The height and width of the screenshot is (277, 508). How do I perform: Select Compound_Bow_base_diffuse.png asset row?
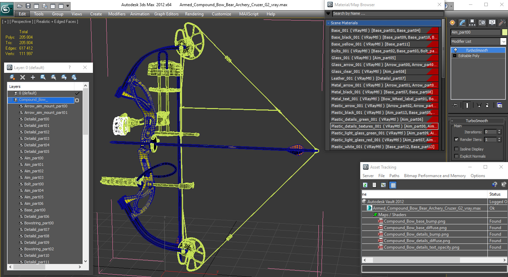(x=415, y=228)
